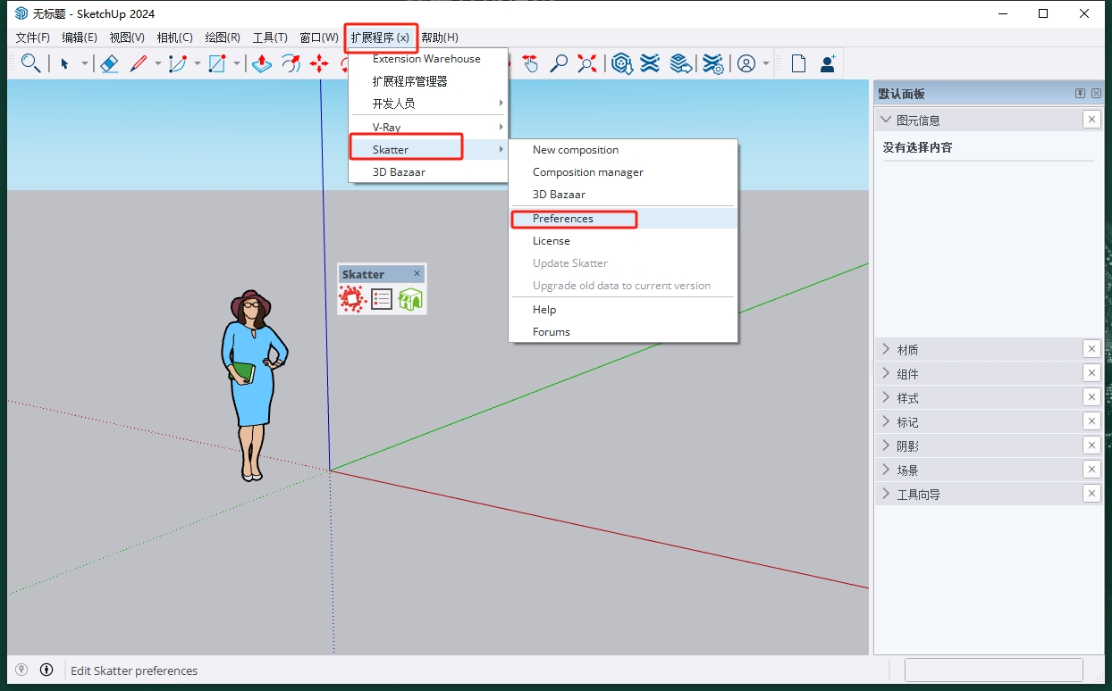Image resolution: width=1112 pixels, height=691 pixels.
Task: Click the measurements input box
Action: (994, 670)
